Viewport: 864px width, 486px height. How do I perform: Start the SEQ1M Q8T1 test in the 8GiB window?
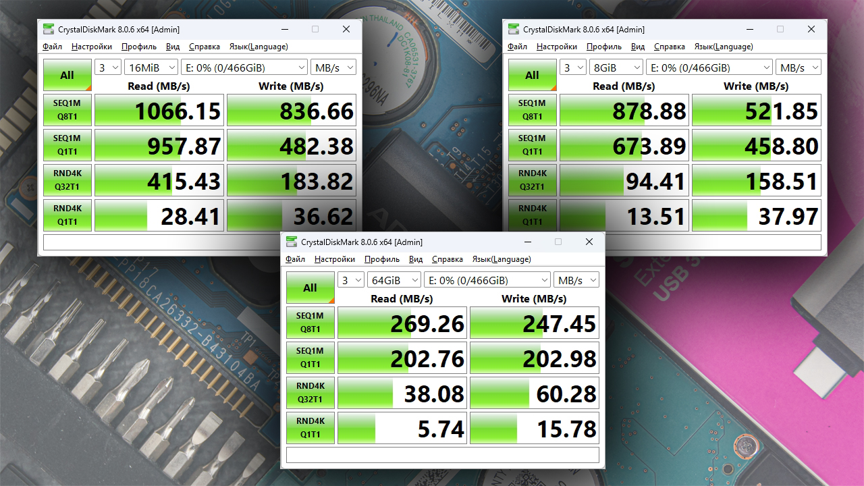(533, 110)
